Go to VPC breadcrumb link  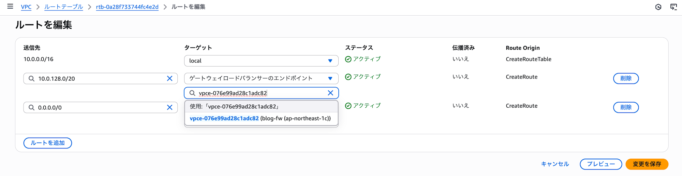pos(26,7)
